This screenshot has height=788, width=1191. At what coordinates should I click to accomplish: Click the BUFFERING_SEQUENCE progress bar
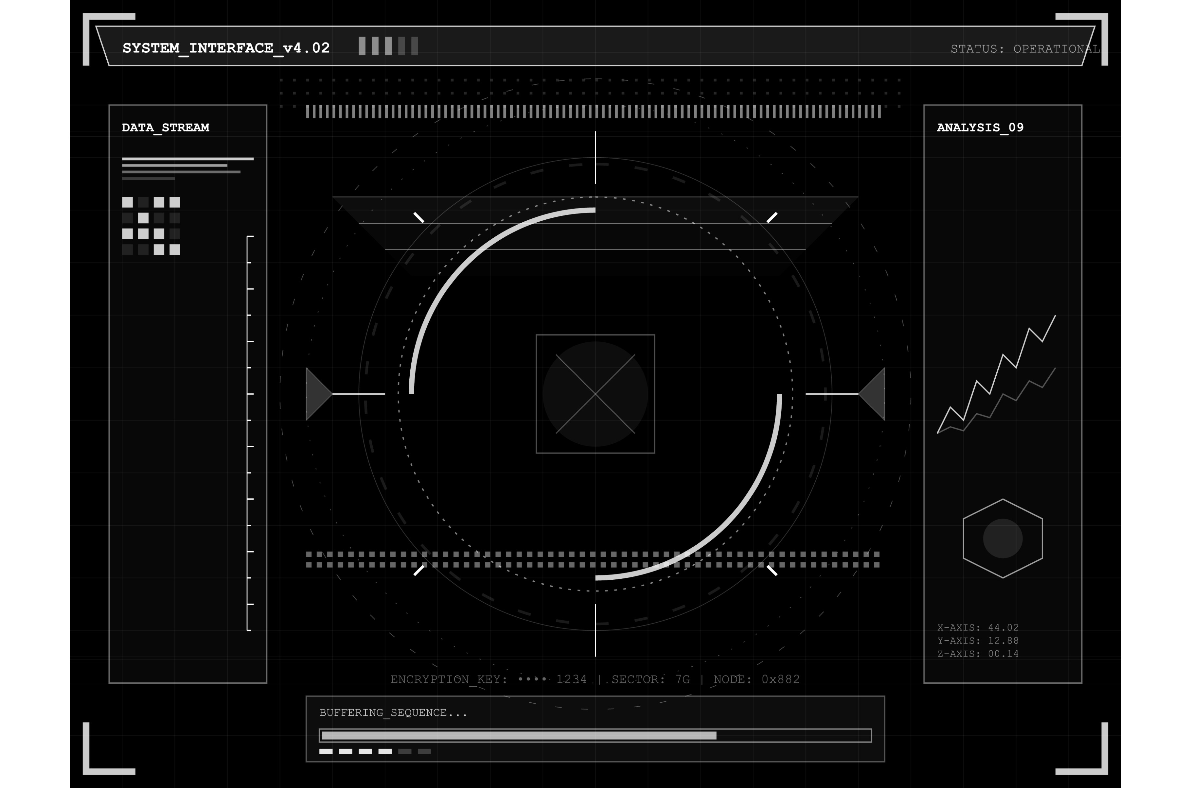595,735
